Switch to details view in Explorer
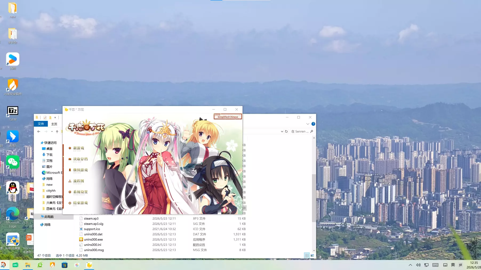This screenshot has height=270, width=481. click(307, 256)
